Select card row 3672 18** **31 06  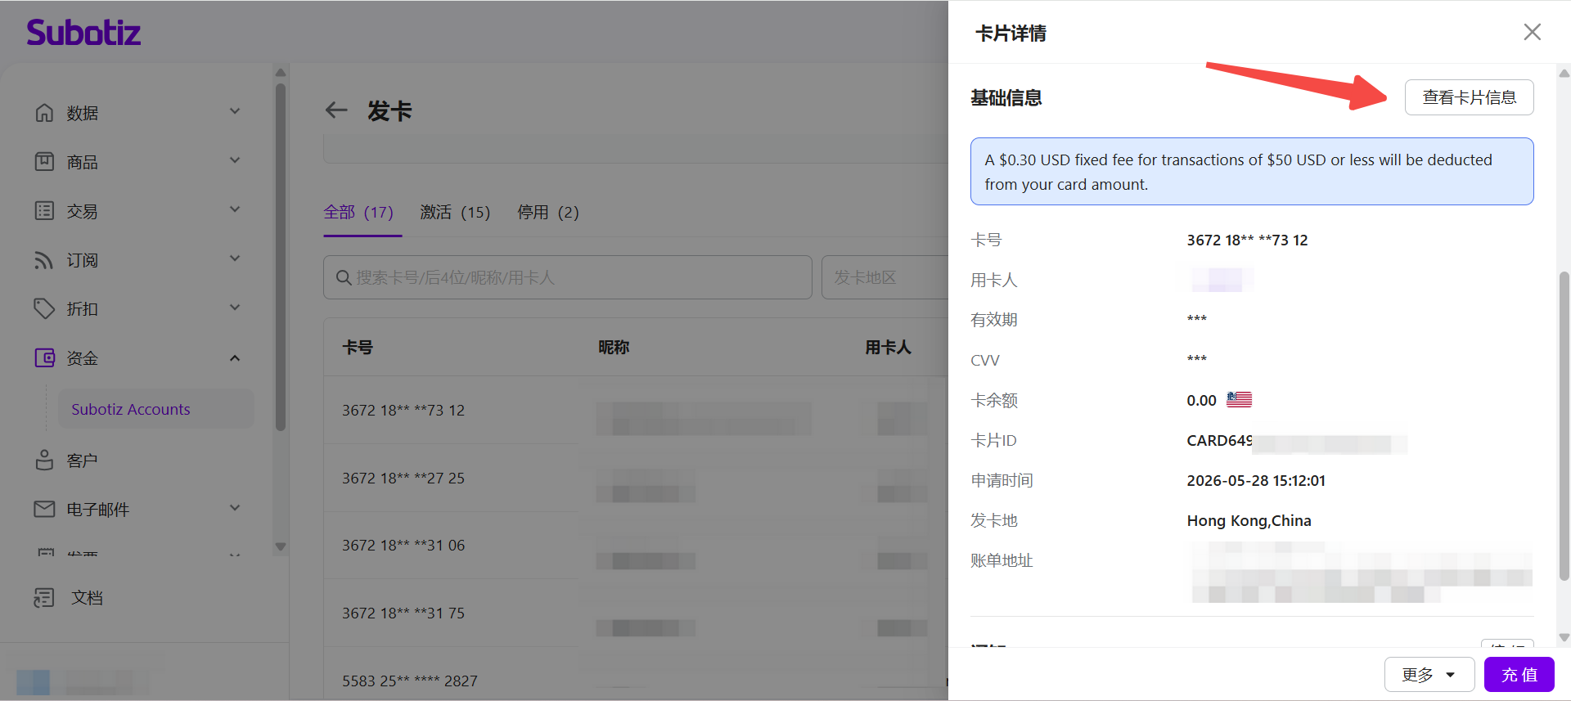636,546
